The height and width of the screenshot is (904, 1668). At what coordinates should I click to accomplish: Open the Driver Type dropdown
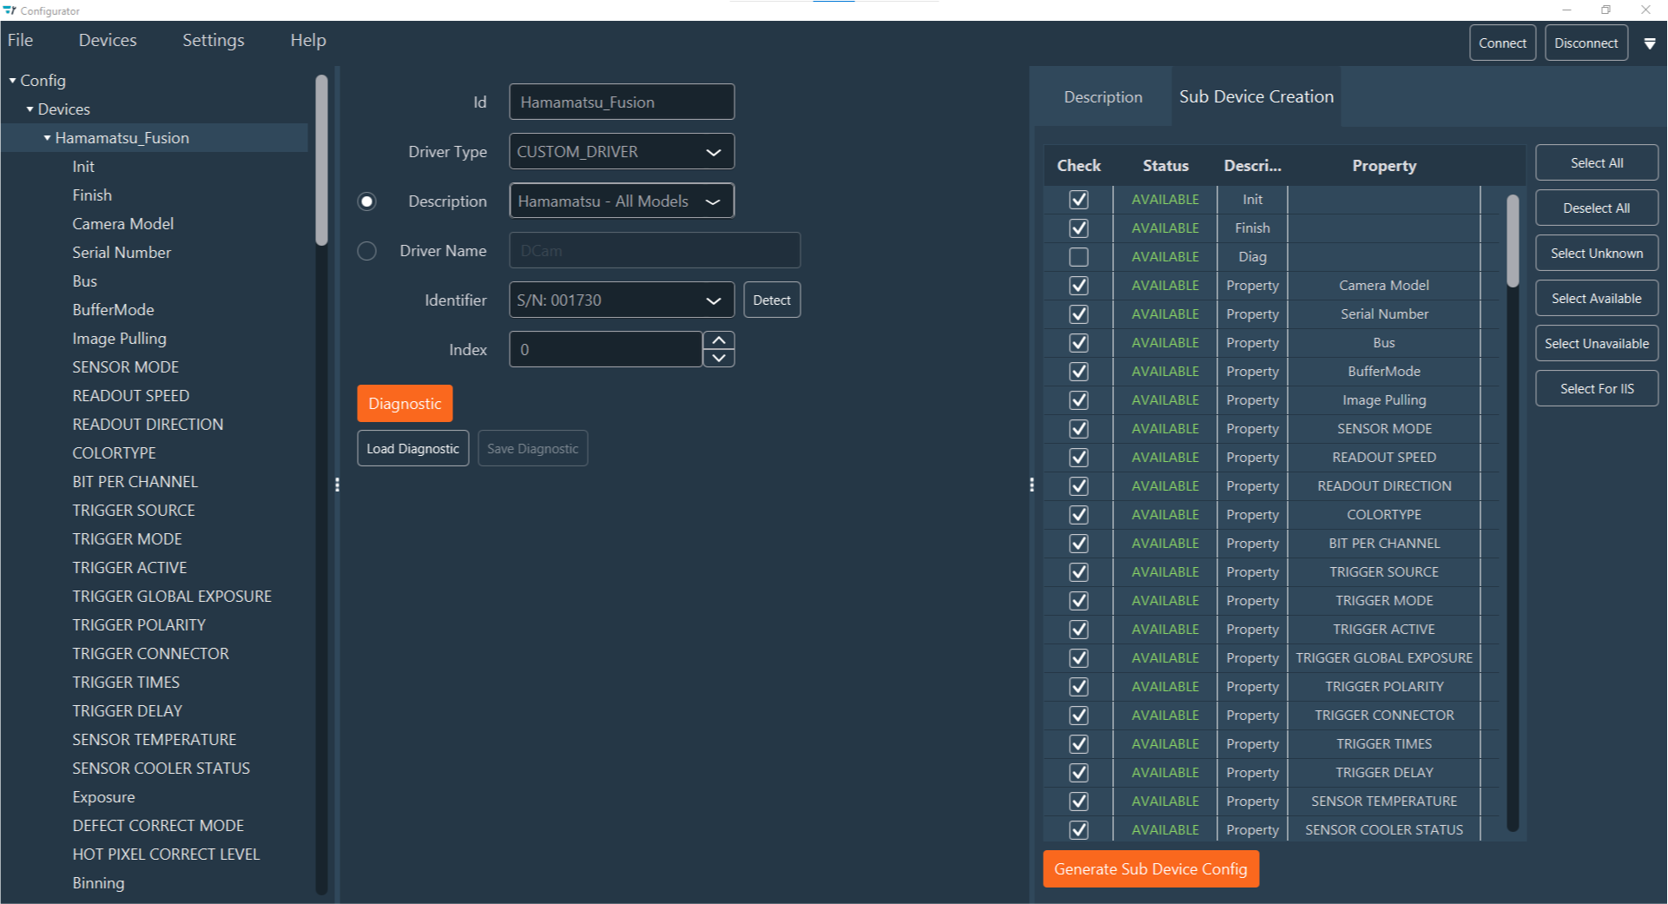tap(621, 152)
